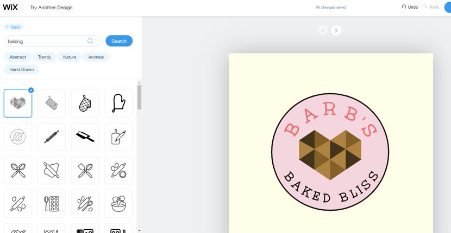This screenshot has width=451, height=233.
Task: Choose the whisk and muffin tray icon
Action: click(x=52, y=204)
